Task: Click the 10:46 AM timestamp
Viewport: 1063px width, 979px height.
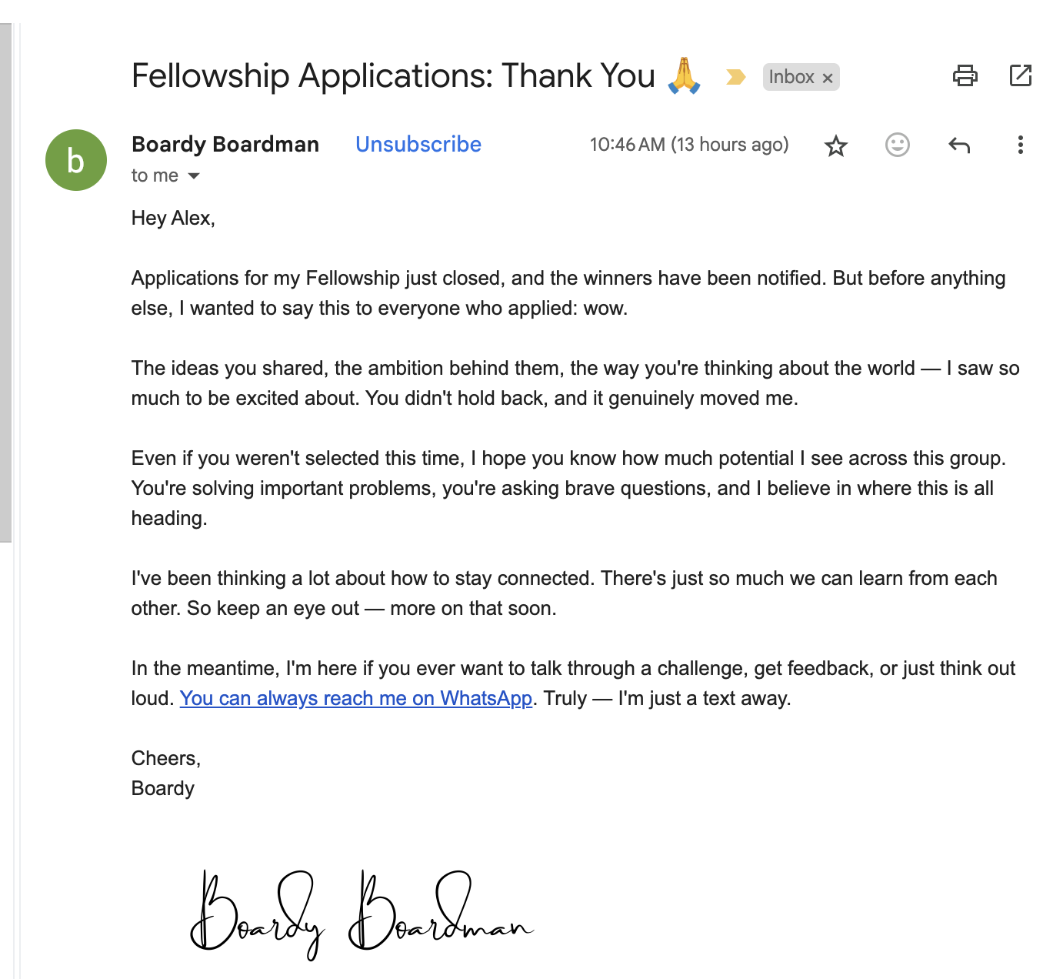Action: (x=688, y=145)
